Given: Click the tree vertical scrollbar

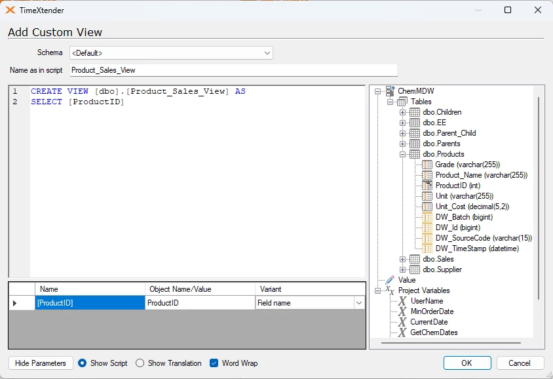Looking at the screenshot, I should (x=539, y=197).
